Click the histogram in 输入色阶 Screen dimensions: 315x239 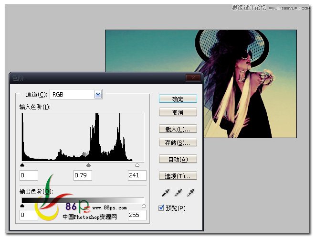pyautogui.click(x=83, y=137)
